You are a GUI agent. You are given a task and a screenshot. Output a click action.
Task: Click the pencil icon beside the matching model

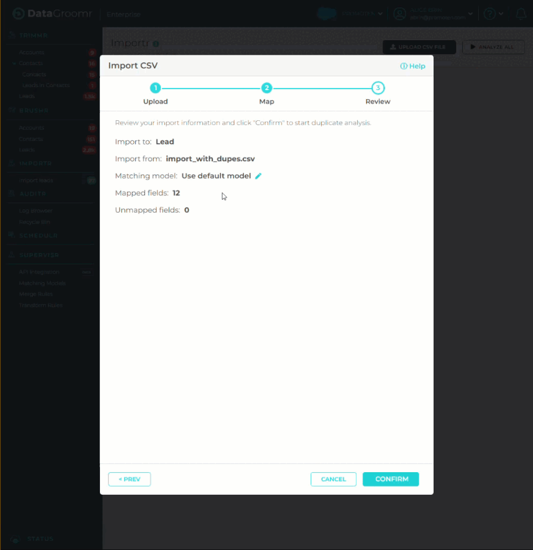258,176
